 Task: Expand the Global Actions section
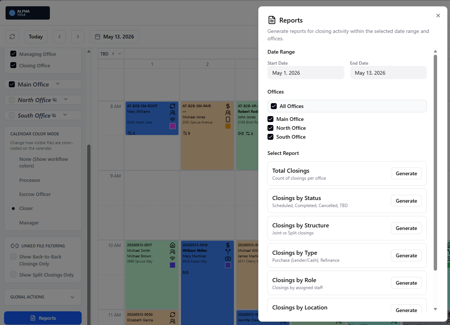pos(43,297)
